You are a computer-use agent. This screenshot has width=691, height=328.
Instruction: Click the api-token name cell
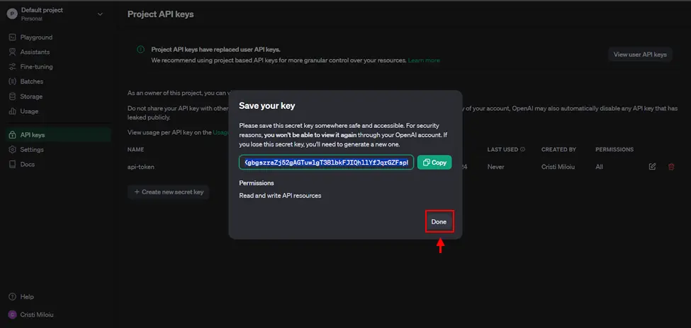click(141, 167)
